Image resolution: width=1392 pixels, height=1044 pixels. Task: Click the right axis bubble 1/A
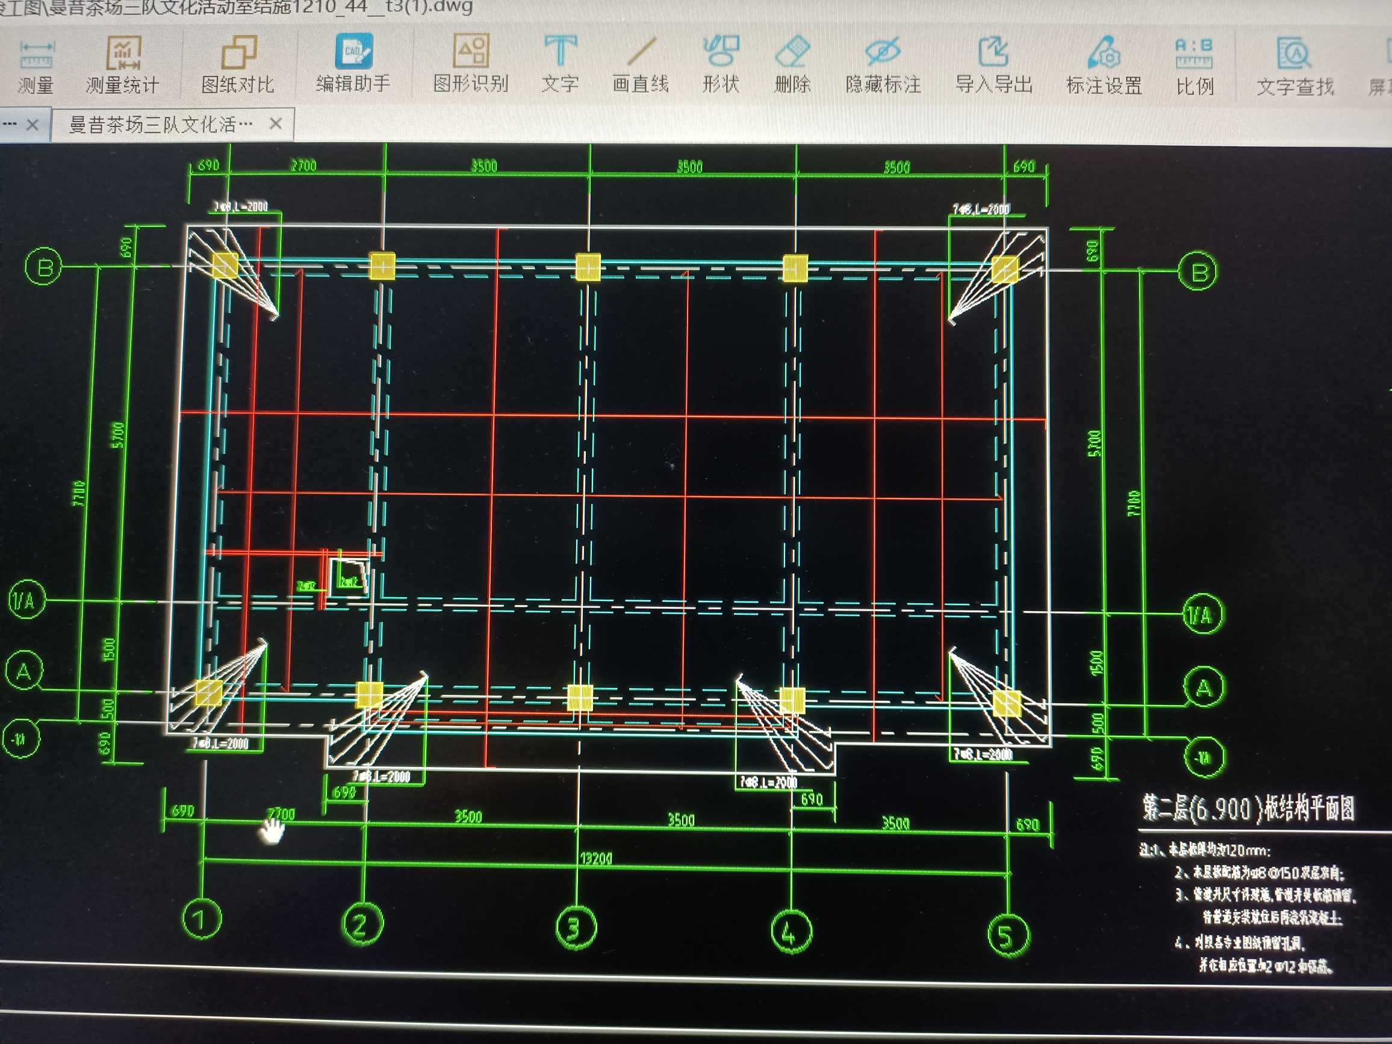point(1203,614)
